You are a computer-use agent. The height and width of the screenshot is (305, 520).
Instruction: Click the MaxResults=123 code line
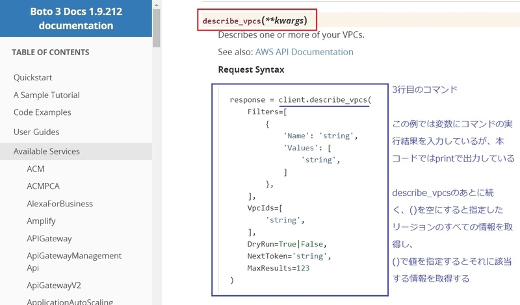coord(278,268)
